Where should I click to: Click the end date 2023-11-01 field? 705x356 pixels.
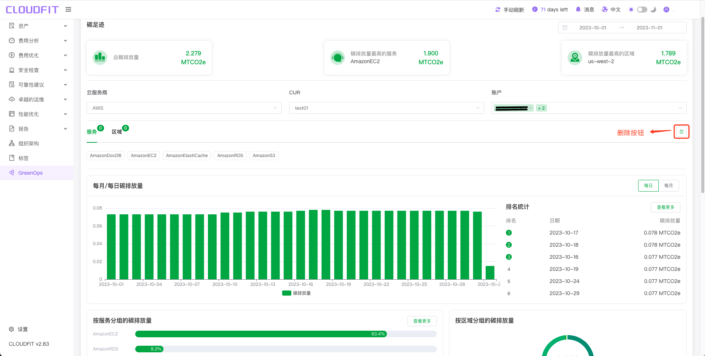650,28
